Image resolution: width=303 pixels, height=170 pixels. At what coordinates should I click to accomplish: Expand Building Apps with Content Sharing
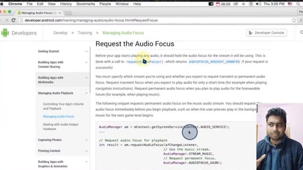click(86, 62)
